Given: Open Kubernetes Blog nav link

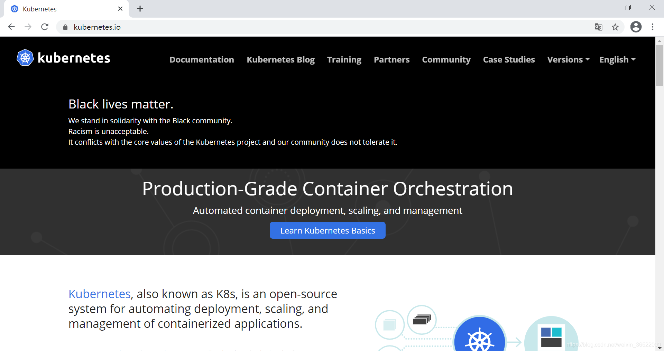Looking at the screenshot, I should click(280, 59).
